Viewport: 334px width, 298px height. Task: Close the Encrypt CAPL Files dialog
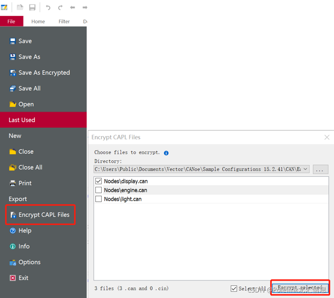pos(327,137)
